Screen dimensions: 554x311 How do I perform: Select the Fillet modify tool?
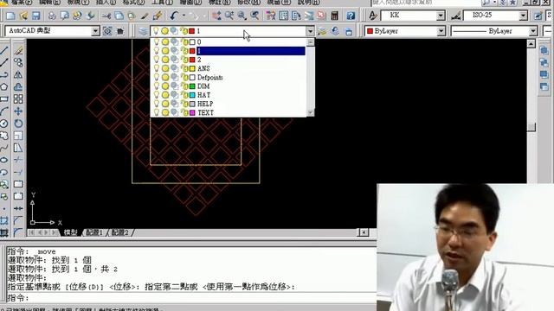click(x=18, y=232)
